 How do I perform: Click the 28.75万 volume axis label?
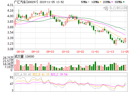point(8,58)
